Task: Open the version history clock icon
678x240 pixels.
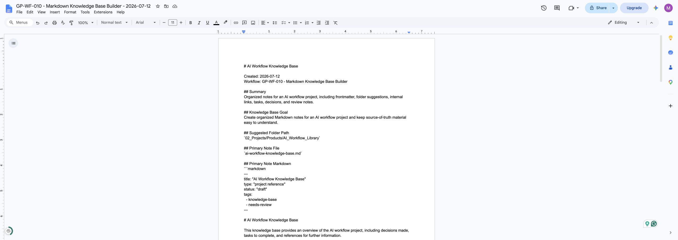Action: click(544, 8)
